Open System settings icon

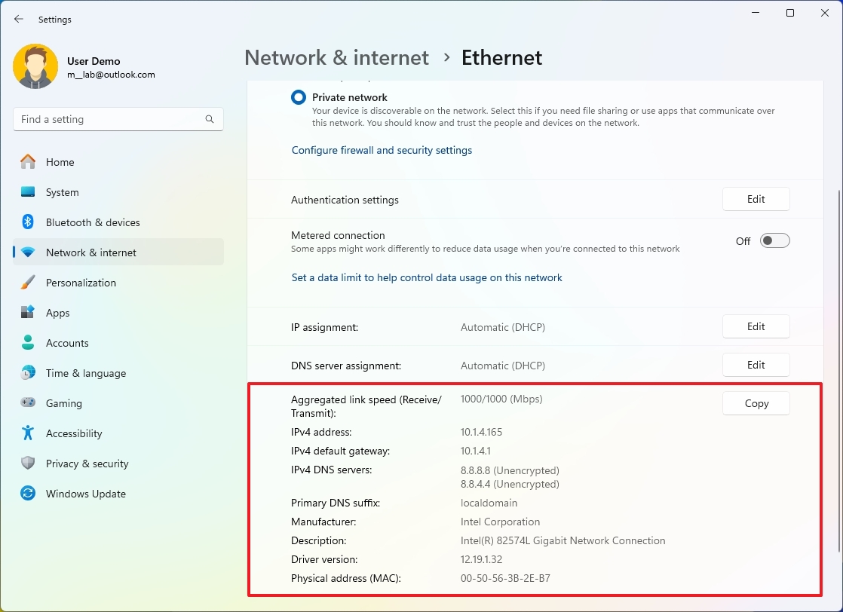pos(28,192)
